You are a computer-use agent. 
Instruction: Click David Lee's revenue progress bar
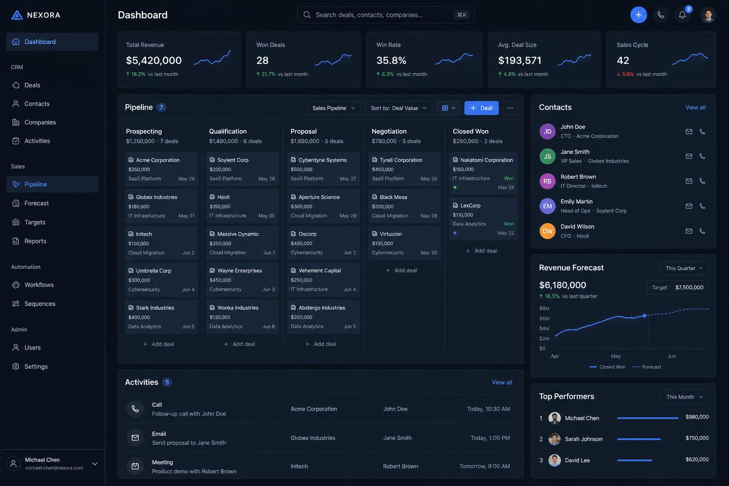coord(635,460)
